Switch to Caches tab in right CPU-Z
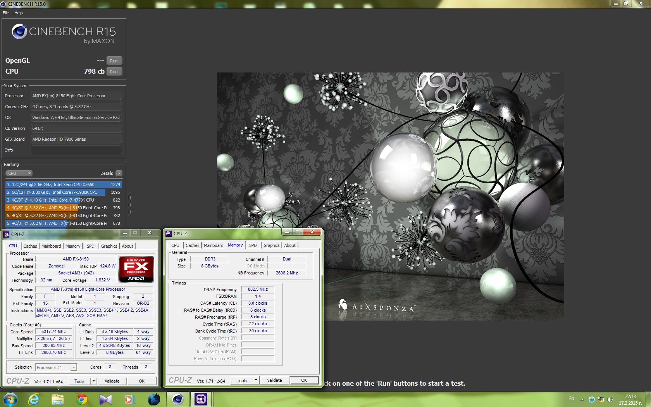This screenshot has width=651, height=407. [193, 245]
